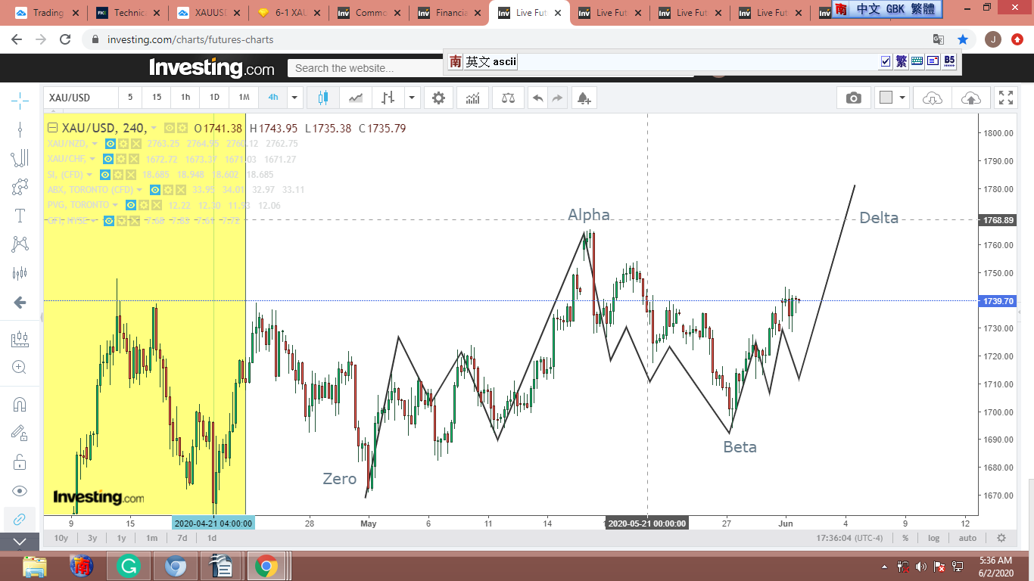Open chart style dropdown arrow
Screen dimensions: 1034x581
pos(412,98)
